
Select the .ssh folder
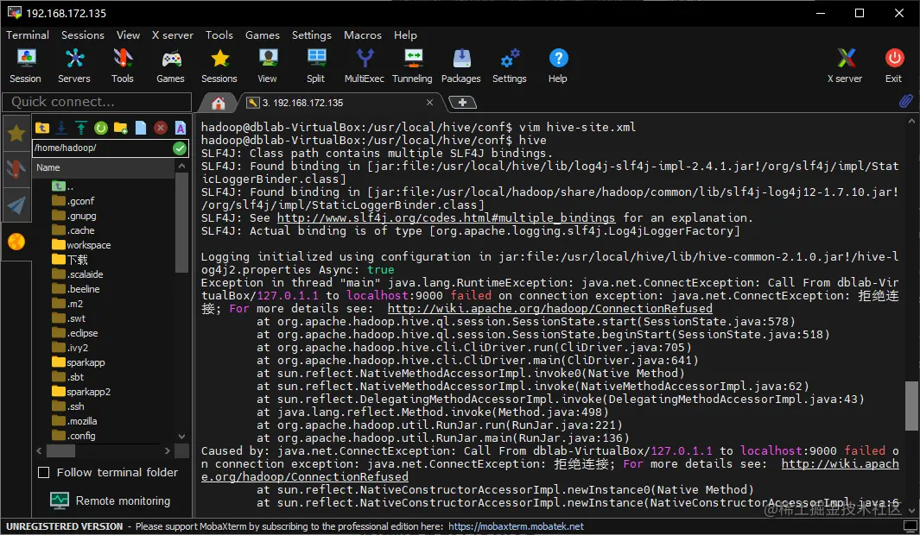pos(68,406)
